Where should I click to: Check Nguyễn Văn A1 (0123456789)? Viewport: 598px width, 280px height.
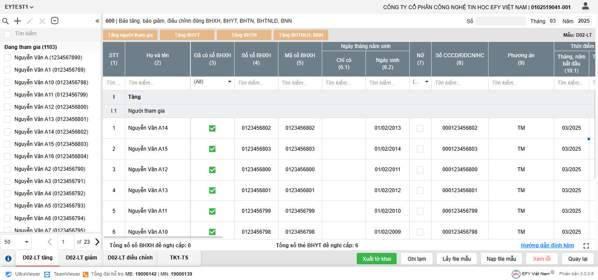[7, 70]
